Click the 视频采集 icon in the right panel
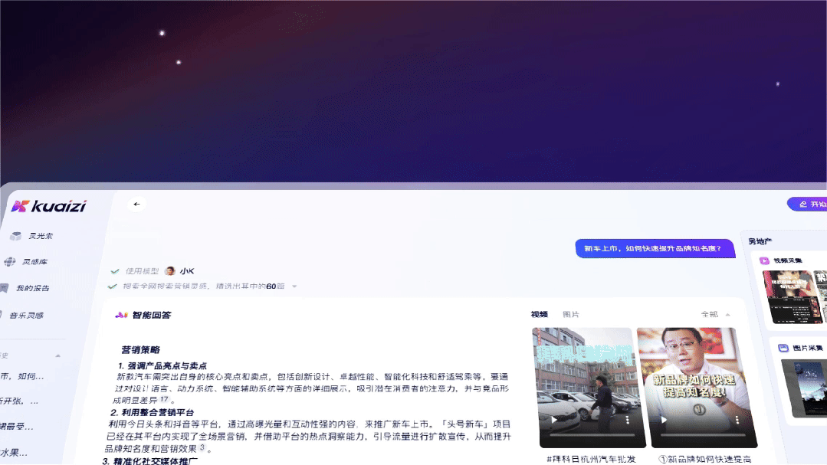The width and height of the screenshot is (827, 465). [x=763, y=260]
